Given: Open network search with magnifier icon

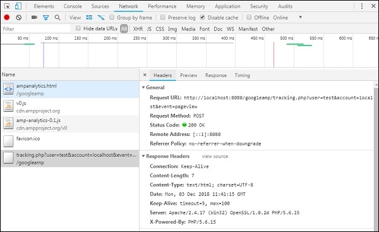Looking at the screenshot, I should (x=57, y=18).
